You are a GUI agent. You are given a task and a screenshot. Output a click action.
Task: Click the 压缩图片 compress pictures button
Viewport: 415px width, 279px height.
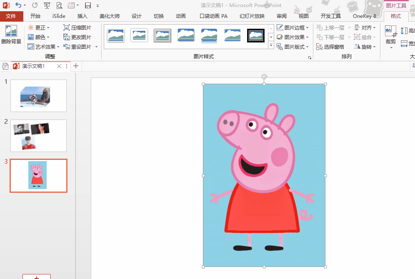coord(77,28)
